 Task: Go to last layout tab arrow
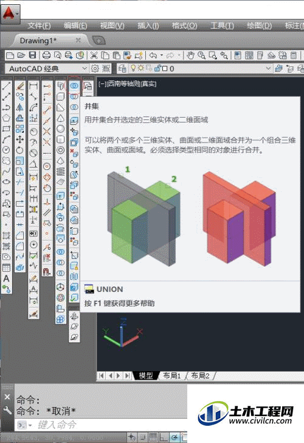coord(128,376)
